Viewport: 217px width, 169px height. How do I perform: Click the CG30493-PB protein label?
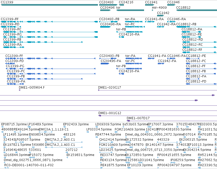(x=109, y=56)
